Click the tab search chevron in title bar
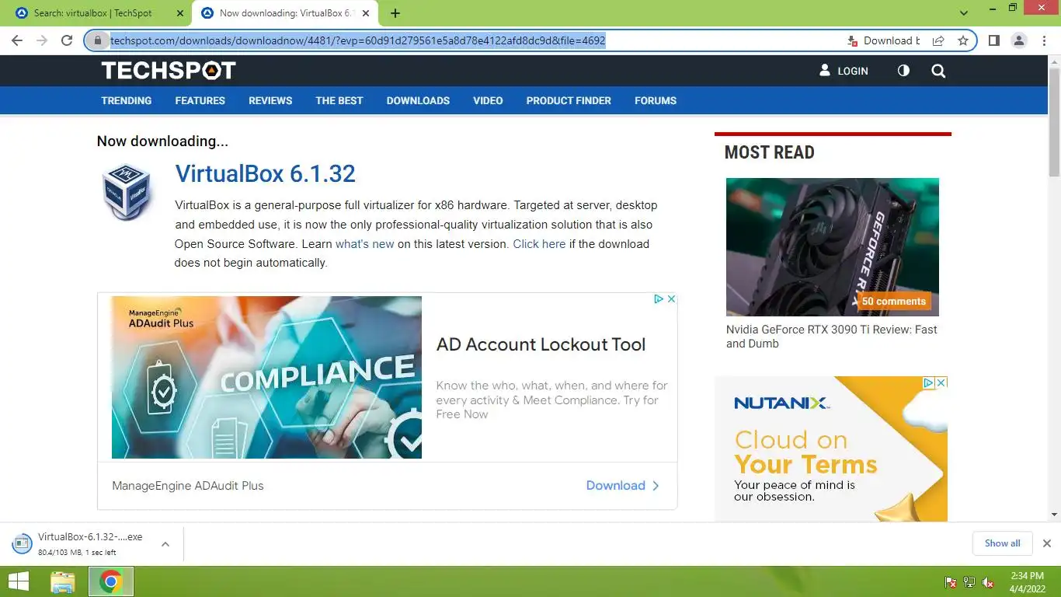 pyautogui.click(x=964, y=13)
